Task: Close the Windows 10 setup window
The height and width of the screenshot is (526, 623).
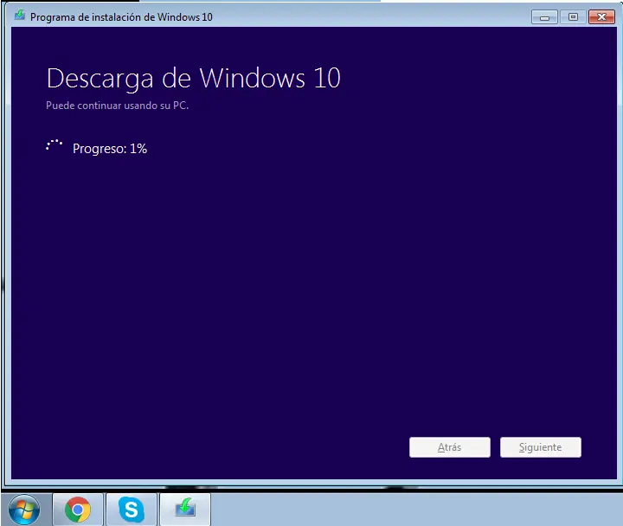Action: [601, 17]
